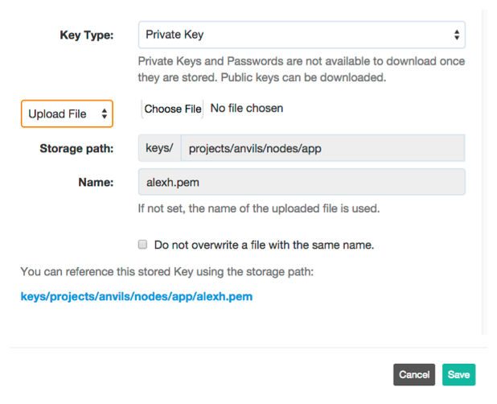Screen dimensions: 497x404
Task: Click the 'Name:' label
Action: pyautogui.click(x=96, y=183)
